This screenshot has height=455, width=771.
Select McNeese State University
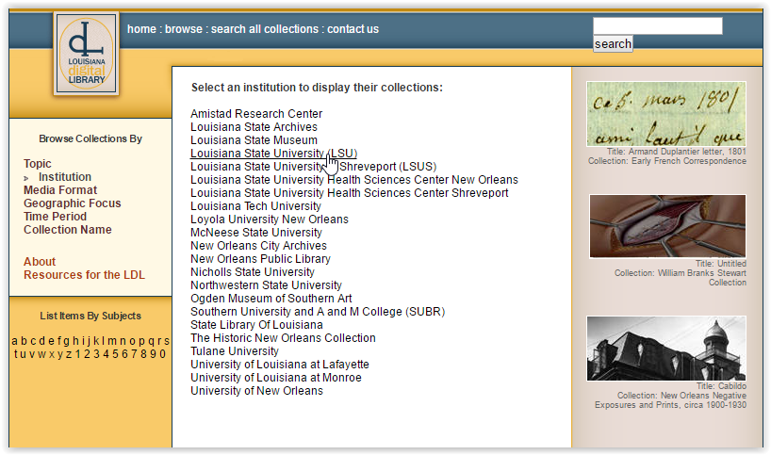256,233
